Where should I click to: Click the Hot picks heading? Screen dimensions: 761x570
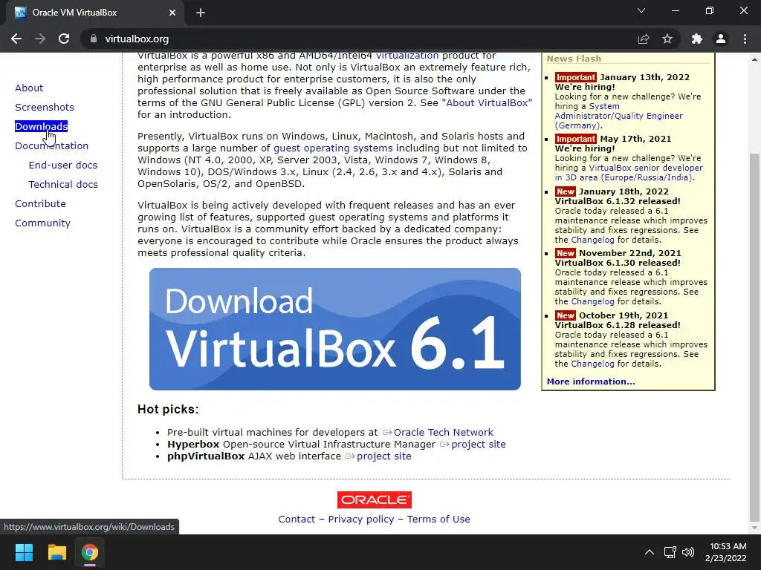coord(168,409)
